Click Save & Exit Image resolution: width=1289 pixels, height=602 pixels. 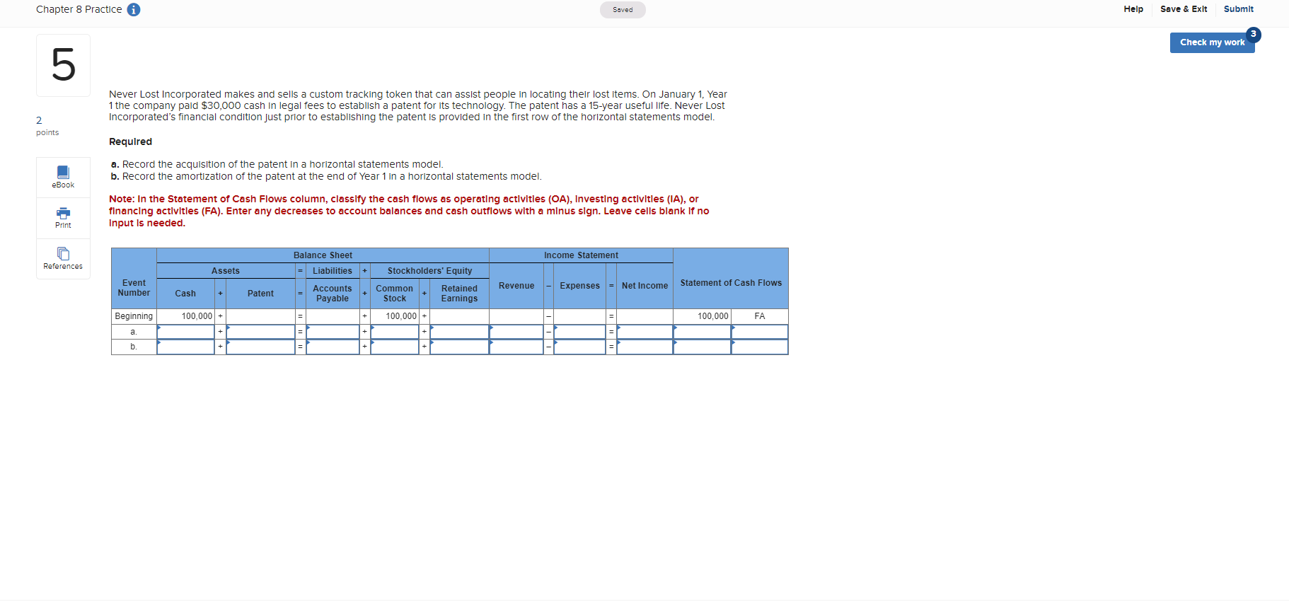coord(1184,9)
